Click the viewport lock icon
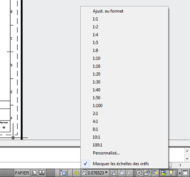Image resolution: width=190 pixels, height=177 pixels. click(x=76, y=173)
